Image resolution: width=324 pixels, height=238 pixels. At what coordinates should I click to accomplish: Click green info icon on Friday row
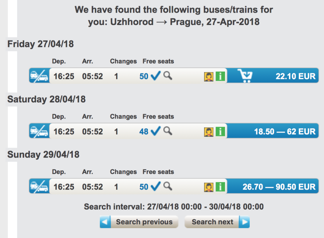pyautogui.click(x=220, y=76)
